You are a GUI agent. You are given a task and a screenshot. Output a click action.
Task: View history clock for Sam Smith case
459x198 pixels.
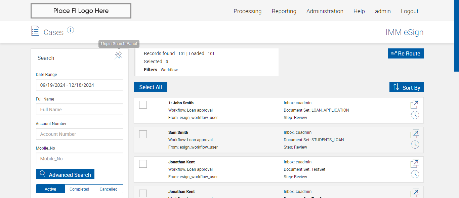[x=415, y=145]
